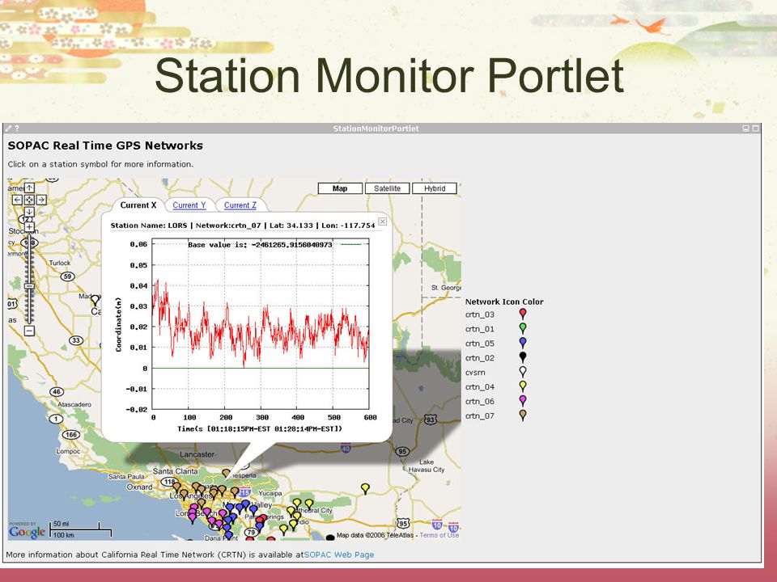Click the brown crtn_07 legend pin
This screenshot has width=777, height=582.
523,415
